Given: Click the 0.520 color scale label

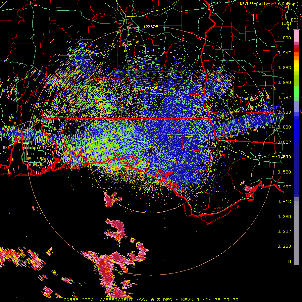Looking at the screenshot, I should click(284, 172).
